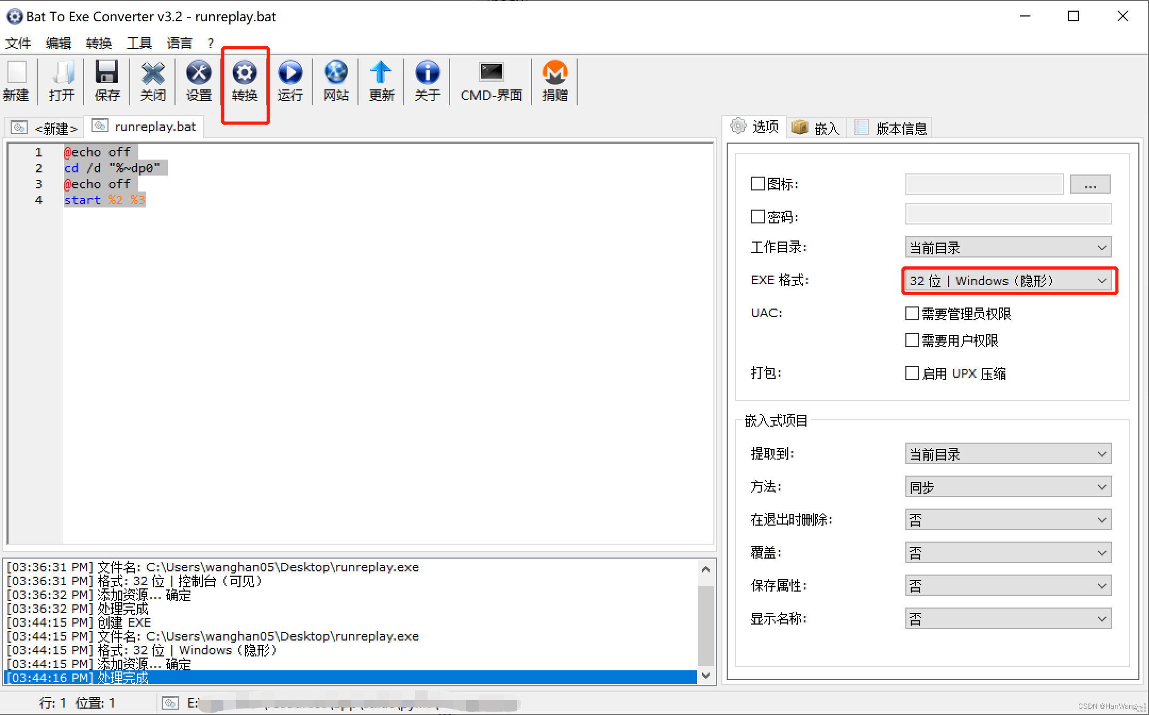
Task: Open the 语言 menu
Action: coord(179,43)
